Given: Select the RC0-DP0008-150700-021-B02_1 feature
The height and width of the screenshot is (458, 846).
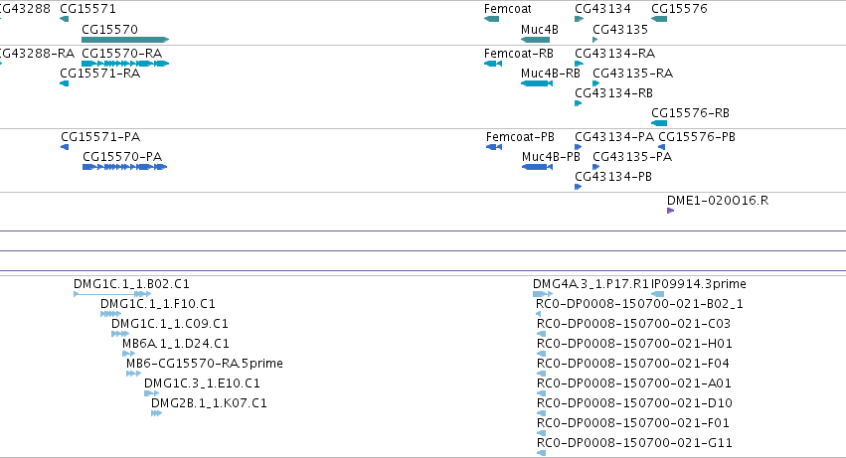Looking at the screenshot, I should 539,314.
